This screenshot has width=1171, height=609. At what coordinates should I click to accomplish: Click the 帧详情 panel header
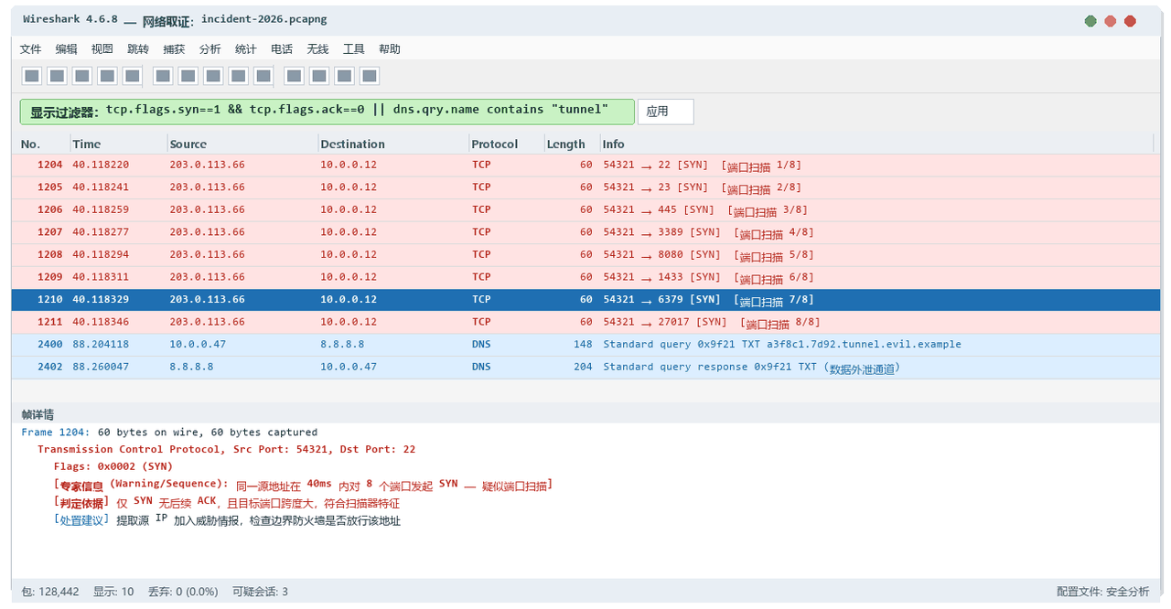click(x=585, y=414)
